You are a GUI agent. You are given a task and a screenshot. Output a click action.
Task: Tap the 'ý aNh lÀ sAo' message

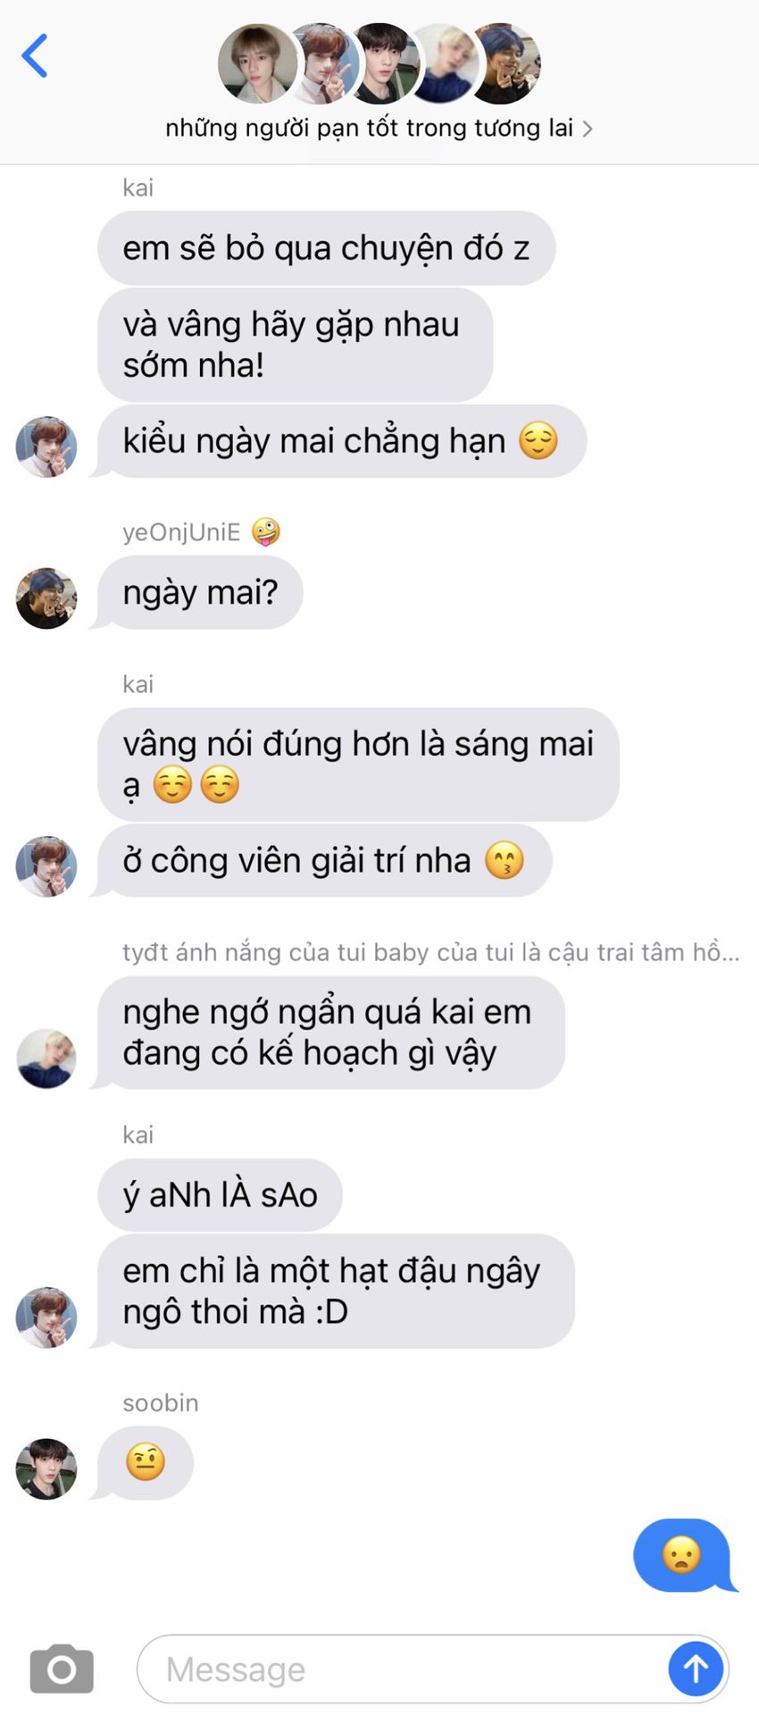[x=220, y=1194]
